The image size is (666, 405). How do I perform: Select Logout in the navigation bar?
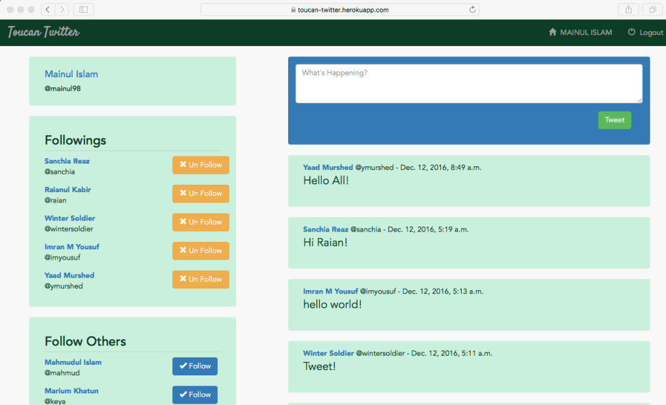point(651,32)
